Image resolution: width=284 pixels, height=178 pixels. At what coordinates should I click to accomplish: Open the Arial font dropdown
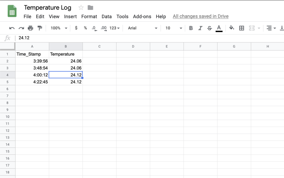point(143,28)
